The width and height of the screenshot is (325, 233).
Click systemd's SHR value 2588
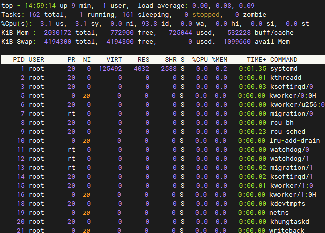(169, 69)
